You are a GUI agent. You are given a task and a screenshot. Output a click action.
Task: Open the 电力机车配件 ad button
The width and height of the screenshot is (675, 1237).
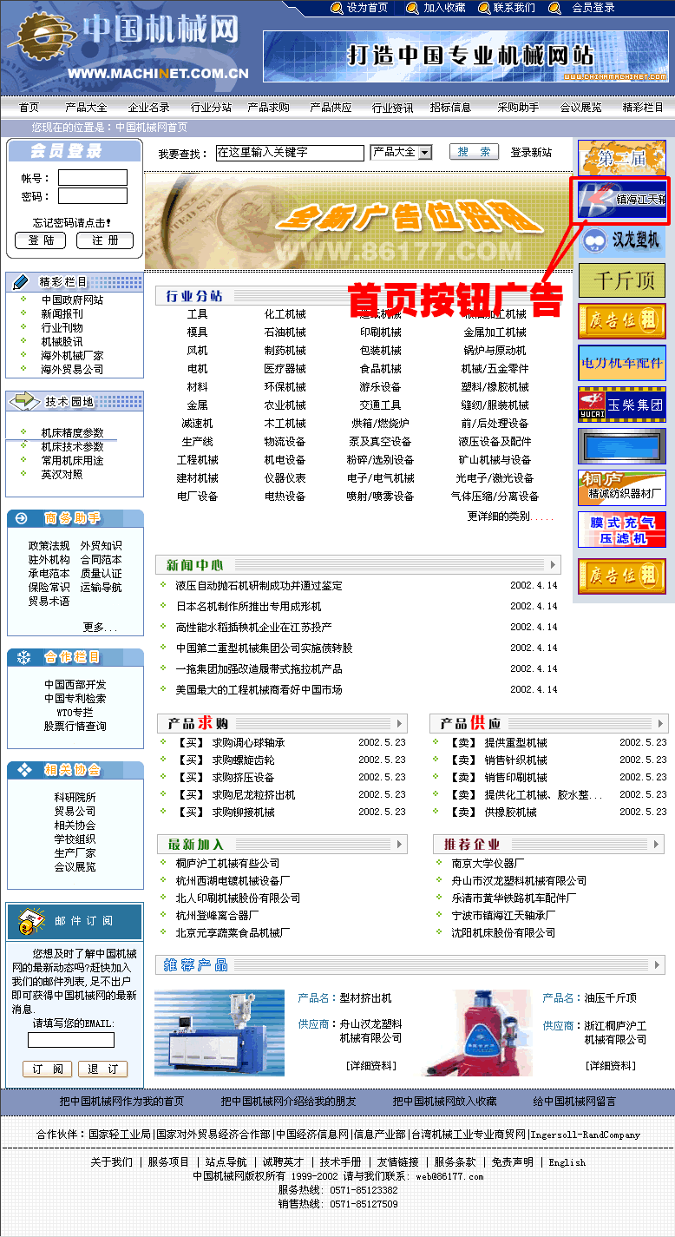[x=622, y=363]
